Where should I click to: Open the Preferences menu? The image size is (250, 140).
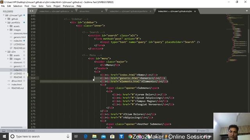pyautogui.click(x=68, y=6)
